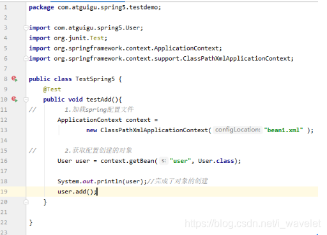This screenshot has height=235, width=327.
Task: Click line number 13 in the gutter
Action: coord(4,130)
